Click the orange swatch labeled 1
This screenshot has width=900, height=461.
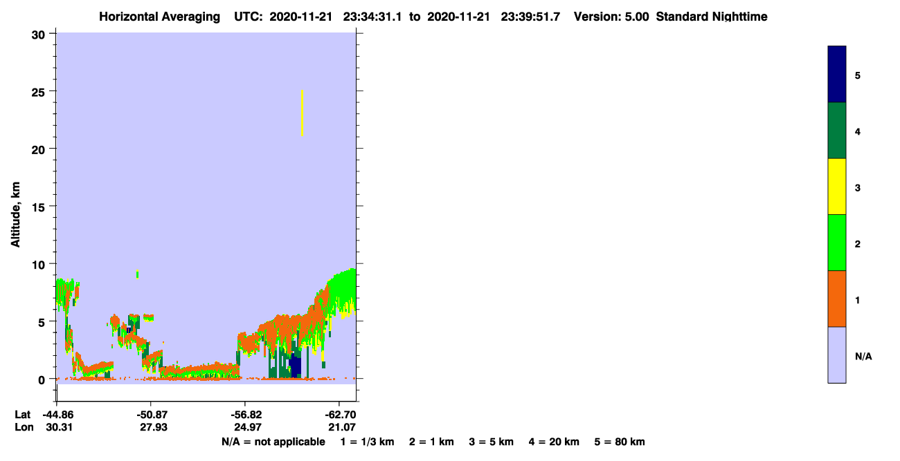tap(837, 299)
